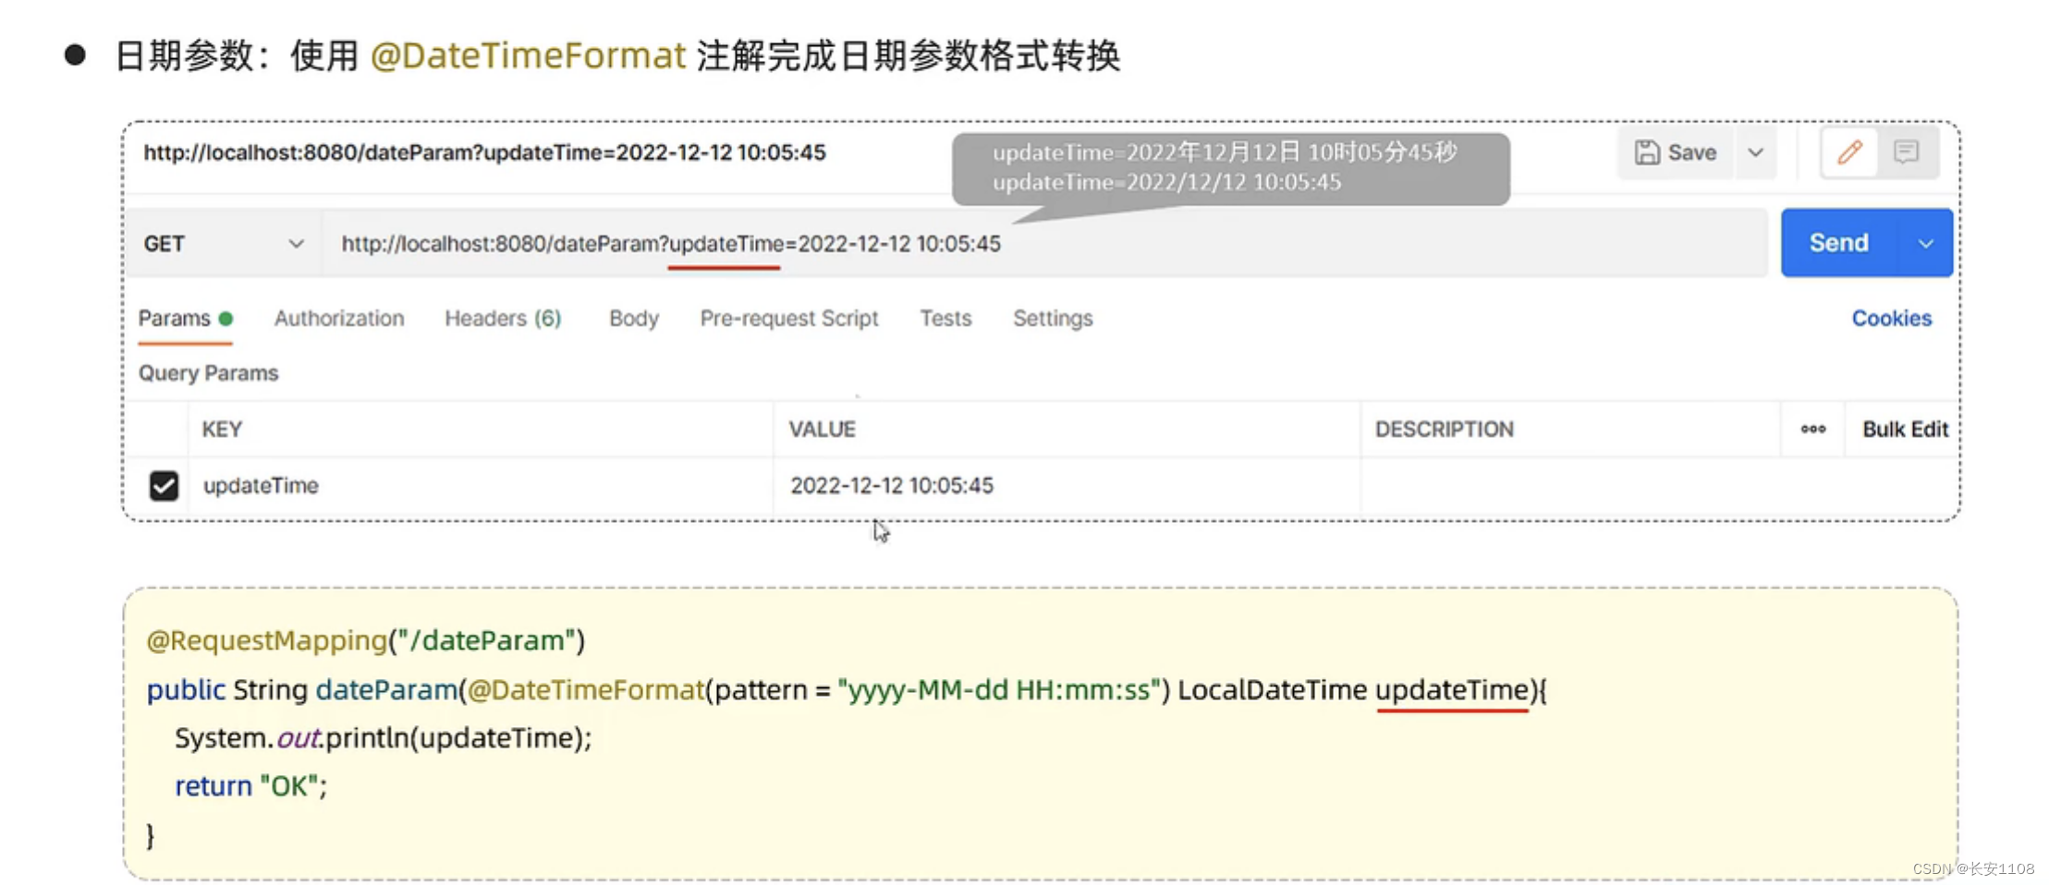Click the Query Params label
The image size is (2049, 885).
tap(208, 373)
